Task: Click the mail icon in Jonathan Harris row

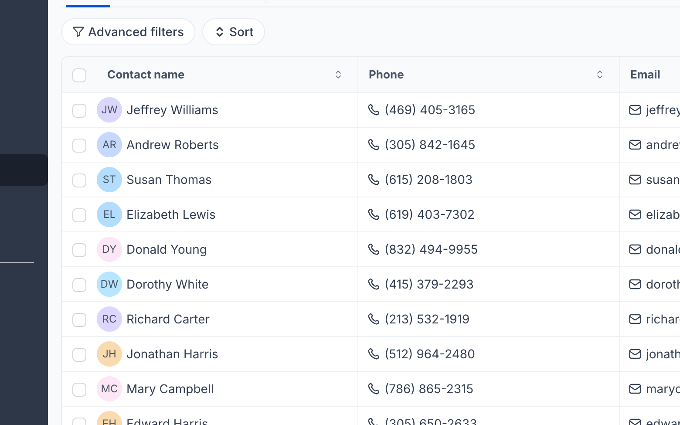Action: pyautogui.click(x=635, y=354)
